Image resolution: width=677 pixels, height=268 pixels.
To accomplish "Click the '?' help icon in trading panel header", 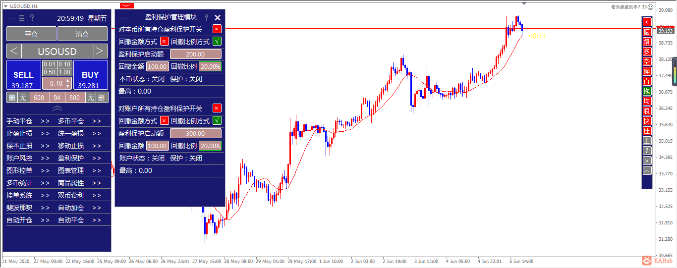I will point(32,18).
